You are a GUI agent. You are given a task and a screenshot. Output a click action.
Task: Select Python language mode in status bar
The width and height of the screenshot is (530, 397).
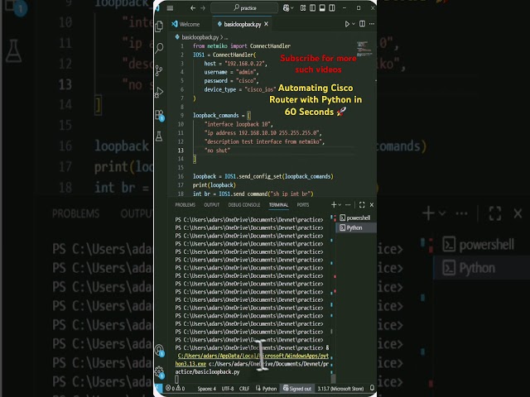pos(266,389)
